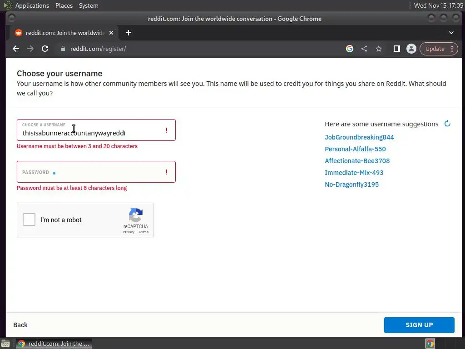
Task: Open the Chrome three-dot menu
Action: point(452,49)
